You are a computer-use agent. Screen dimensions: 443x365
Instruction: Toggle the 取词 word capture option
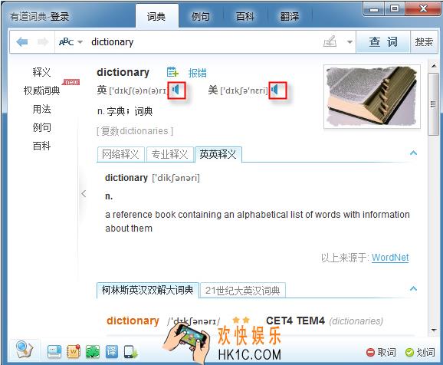click(x=381, y=352)
